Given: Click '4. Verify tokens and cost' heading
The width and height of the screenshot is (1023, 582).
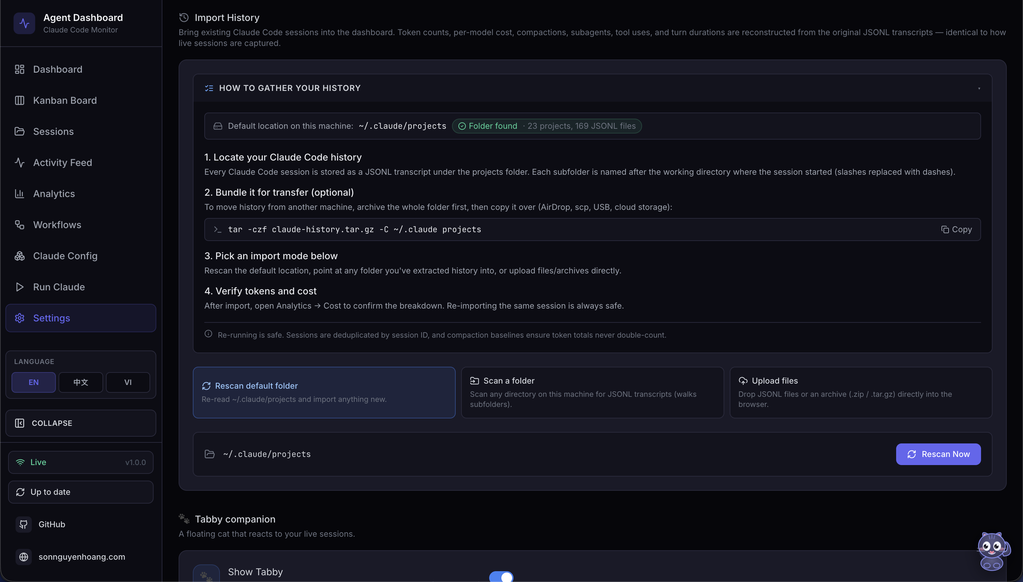Looking at the screenshot, I should (260, 291).
